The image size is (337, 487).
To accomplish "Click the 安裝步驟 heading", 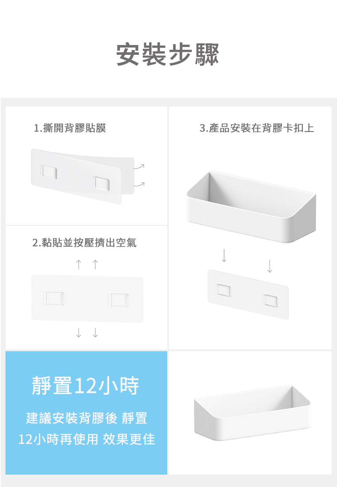I will pos(168,55).
